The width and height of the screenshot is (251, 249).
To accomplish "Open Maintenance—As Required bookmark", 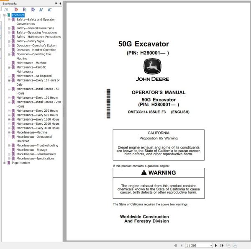I will 34,76.
